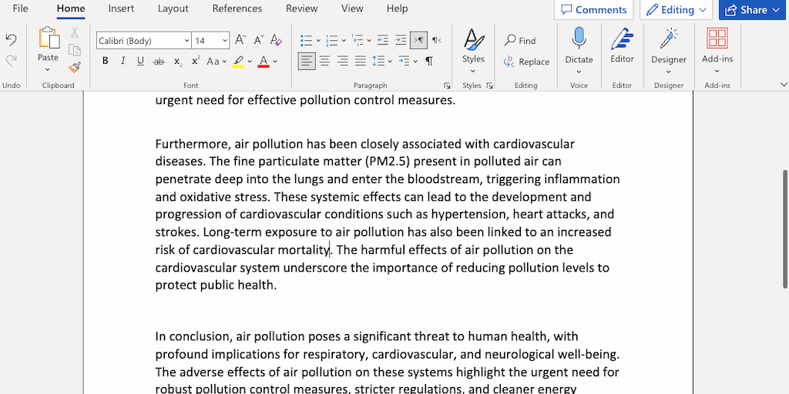The image size is (789, 394).
Task: Open the References tab
Action: [x=237, y=8]
